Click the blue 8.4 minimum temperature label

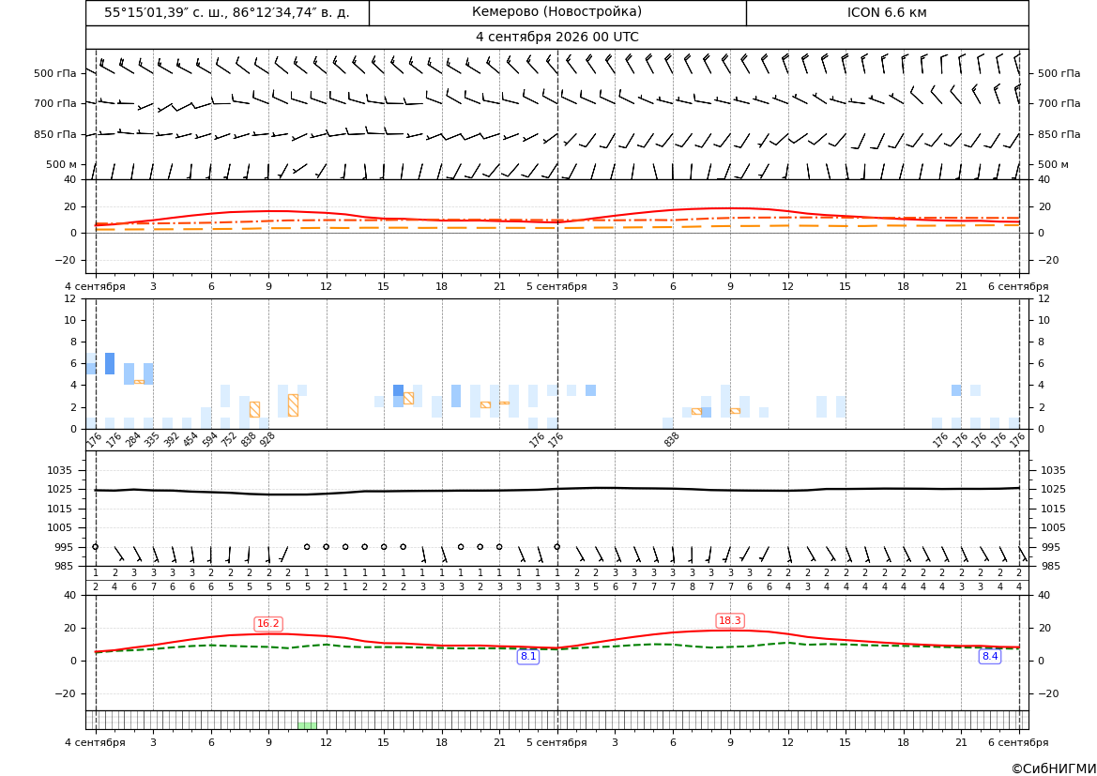click(x=990, y=656)
